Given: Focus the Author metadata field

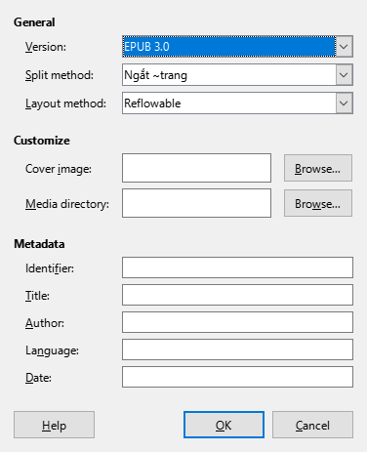Looking at the screenshot, I should pos(237,322).
